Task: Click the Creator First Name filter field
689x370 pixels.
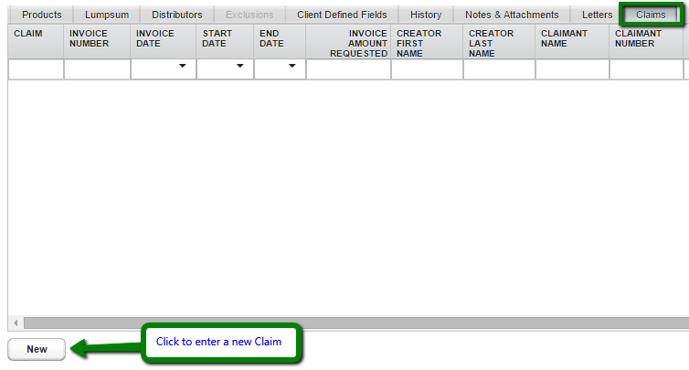Action: 427,69
